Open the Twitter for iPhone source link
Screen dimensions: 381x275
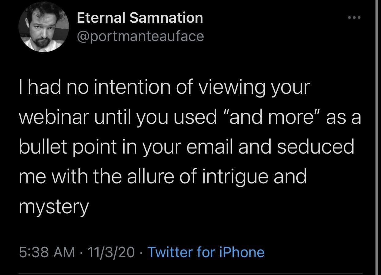click(206, 252)
